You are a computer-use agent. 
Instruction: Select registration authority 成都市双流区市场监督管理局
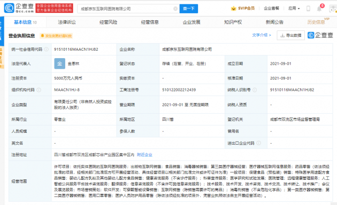click(x=295, y=120)
